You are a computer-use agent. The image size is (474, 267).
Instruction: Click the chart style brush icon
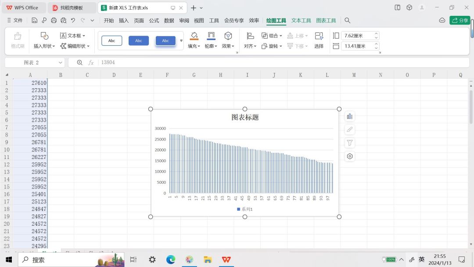point(350,130)
